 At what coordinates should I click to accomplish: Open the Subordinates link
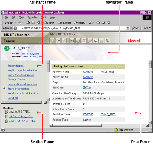click(16, 66)
